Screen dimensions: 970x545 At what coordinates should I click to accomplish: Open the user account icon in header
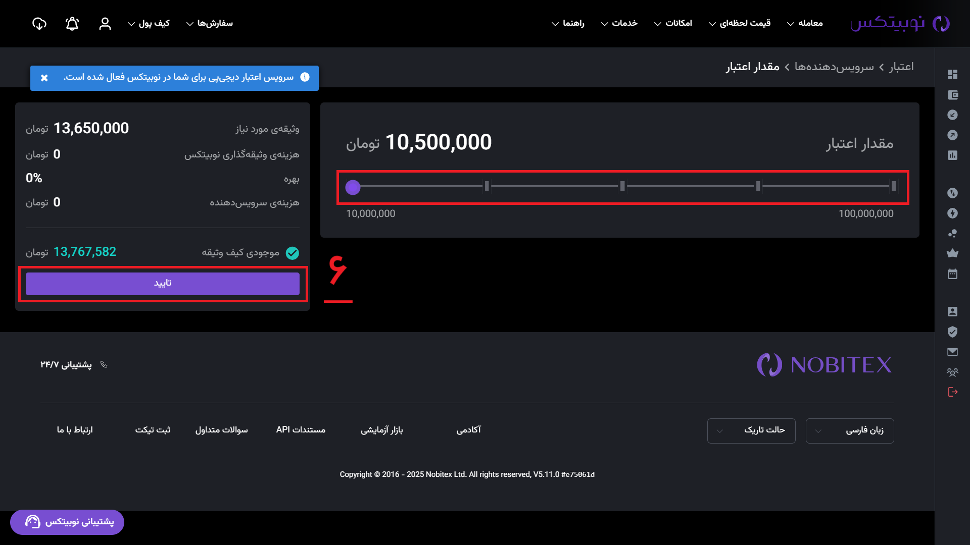[x=105, y=24]
